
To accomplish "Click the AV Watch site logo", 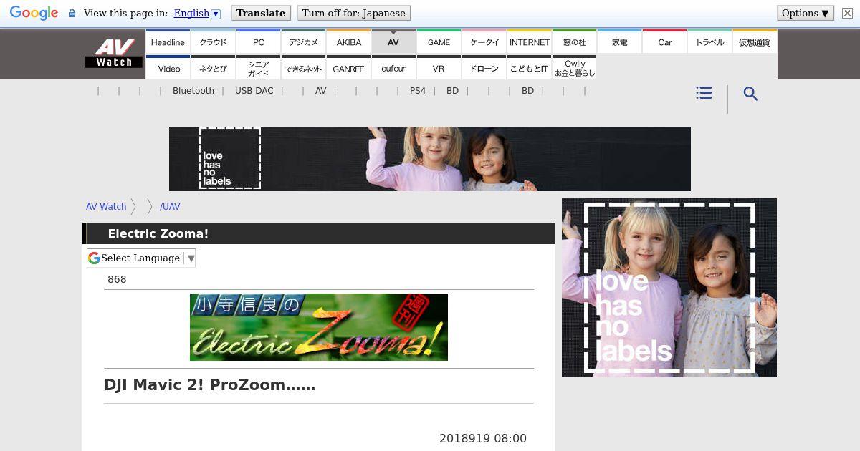I will coord(114,53).
